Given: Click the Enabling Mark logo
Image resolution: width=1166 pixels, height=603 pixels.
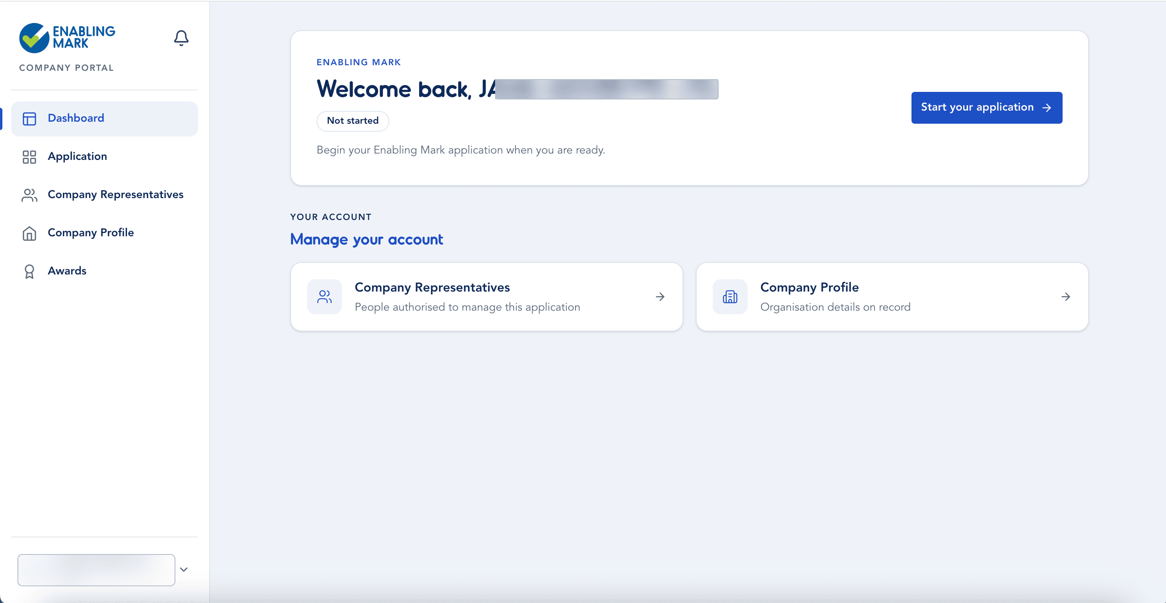Looking at the screenshot, I should (x=67, y=37).
